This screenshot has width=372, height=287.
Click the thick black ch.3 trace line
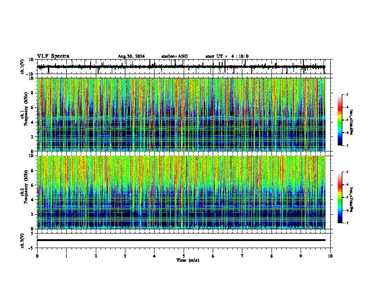[181, 240]
